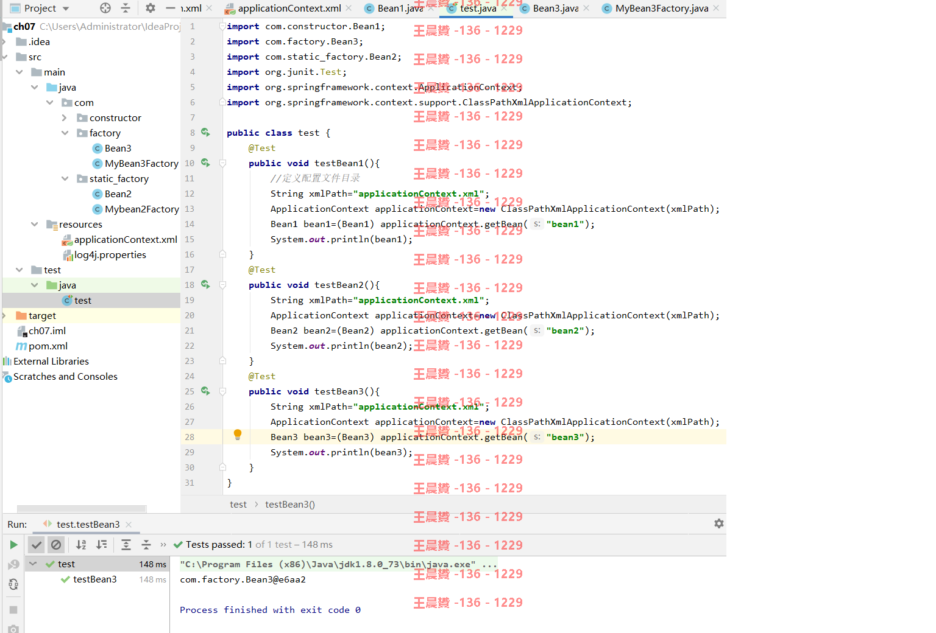Collapse the java folder under test
The image size is (936, 633).
(x=35, y=285)
